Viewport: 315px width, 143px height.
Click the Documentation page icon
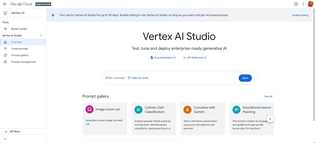point(152,58)
